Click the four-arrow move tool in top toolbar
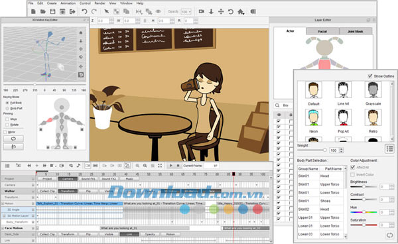The width and height of the screenshot is (398, 244). (221, 12)
